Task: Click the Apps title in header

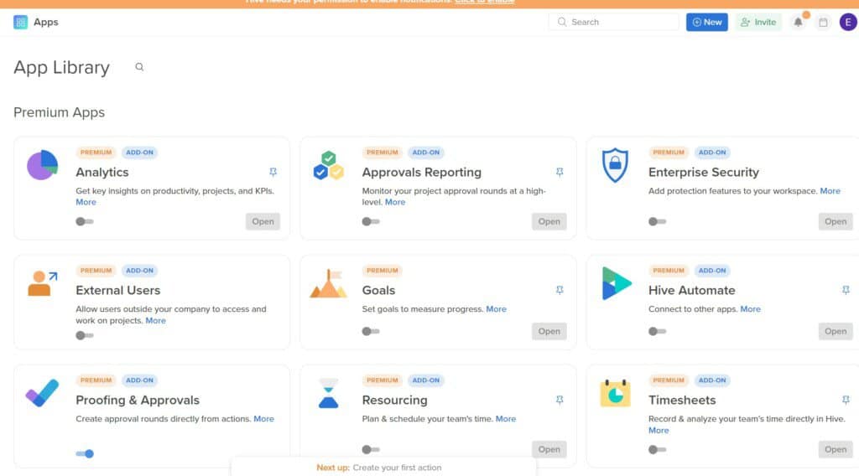Action: click(46, 22)
